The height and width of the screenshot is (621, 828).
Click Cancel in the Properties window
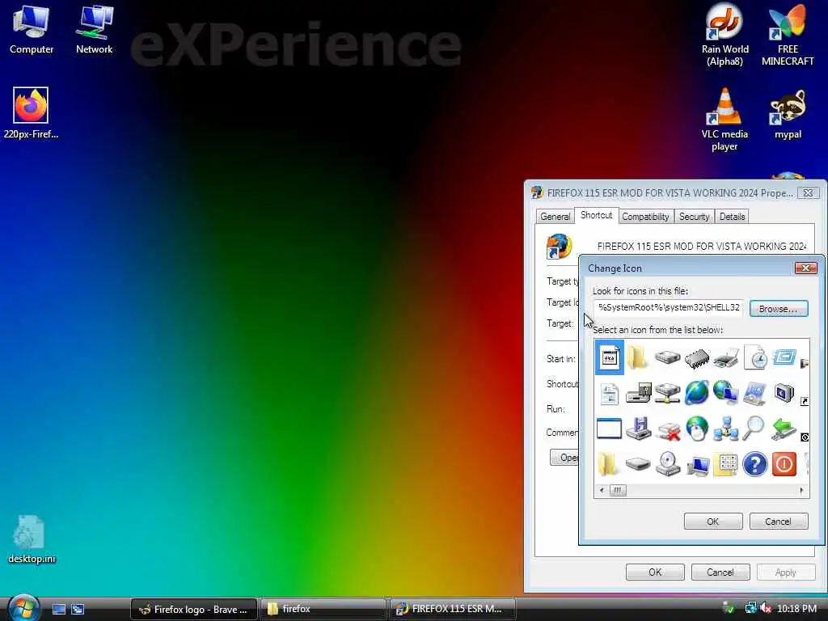pos(720,572)
